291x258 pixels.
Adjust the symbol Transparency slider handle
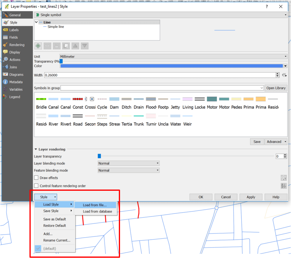pos(61,61)
